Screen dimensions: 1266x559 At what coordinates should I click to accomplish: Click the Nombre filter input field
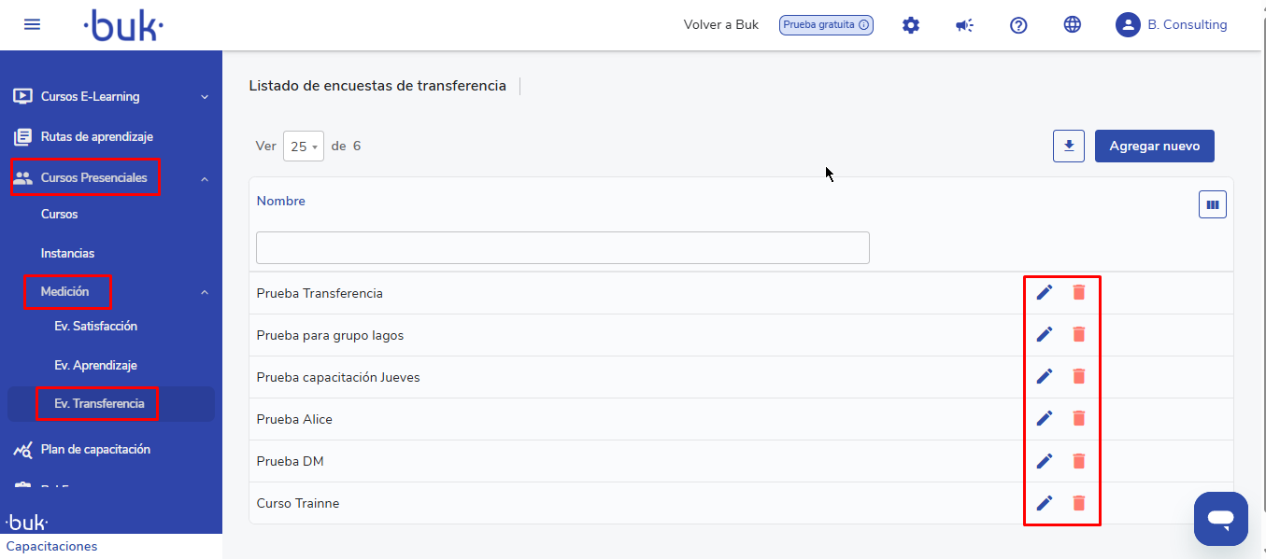click(x=562, y=248)
